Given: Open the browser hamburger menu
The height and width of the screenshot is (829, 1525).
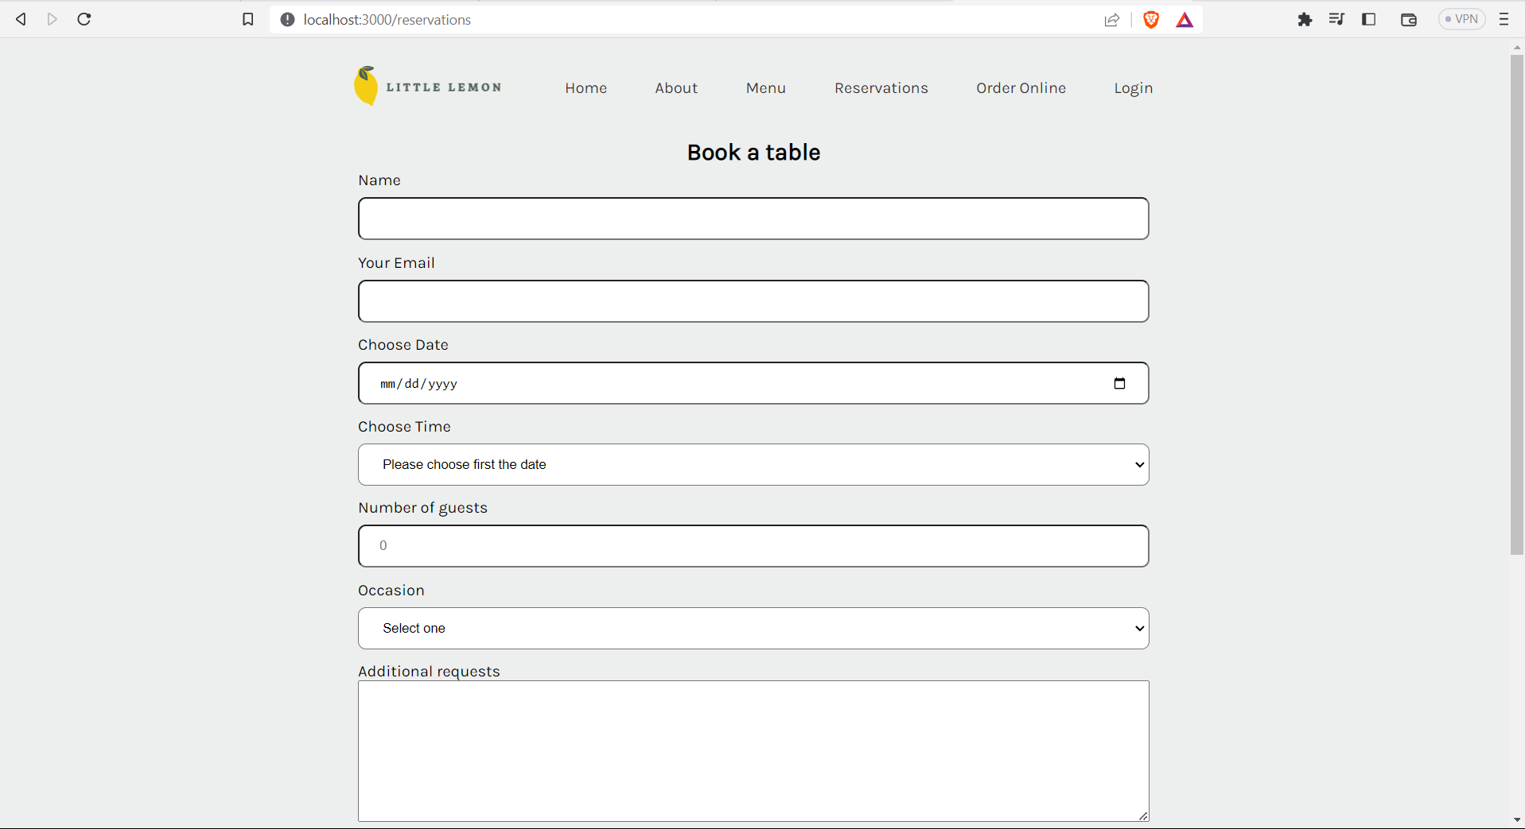Looking at the screenshot, I should click(x=1504, y=19).
